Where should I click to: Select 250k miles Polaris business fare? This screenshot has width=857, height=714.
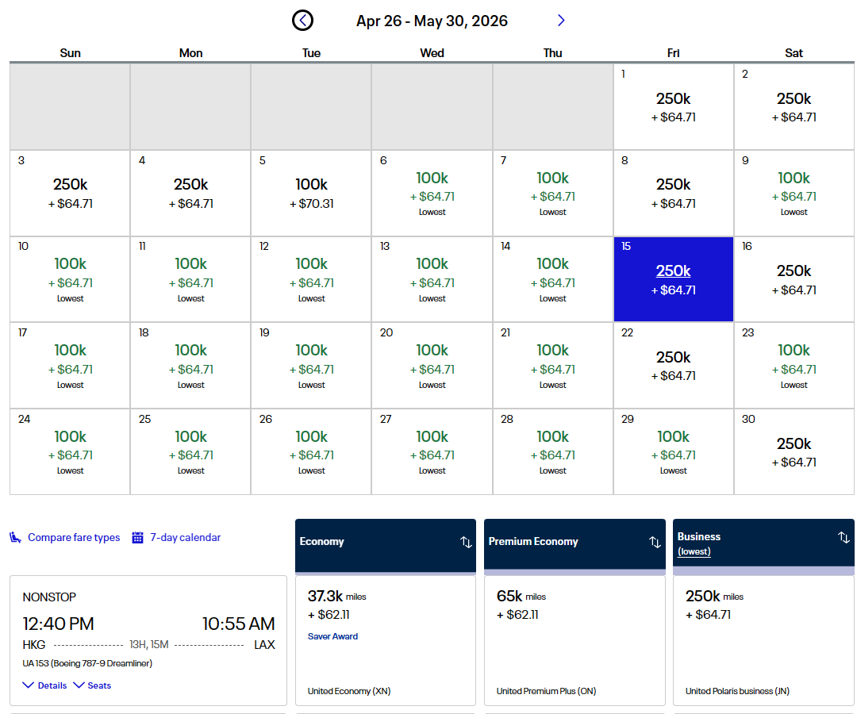pos(763,639)
